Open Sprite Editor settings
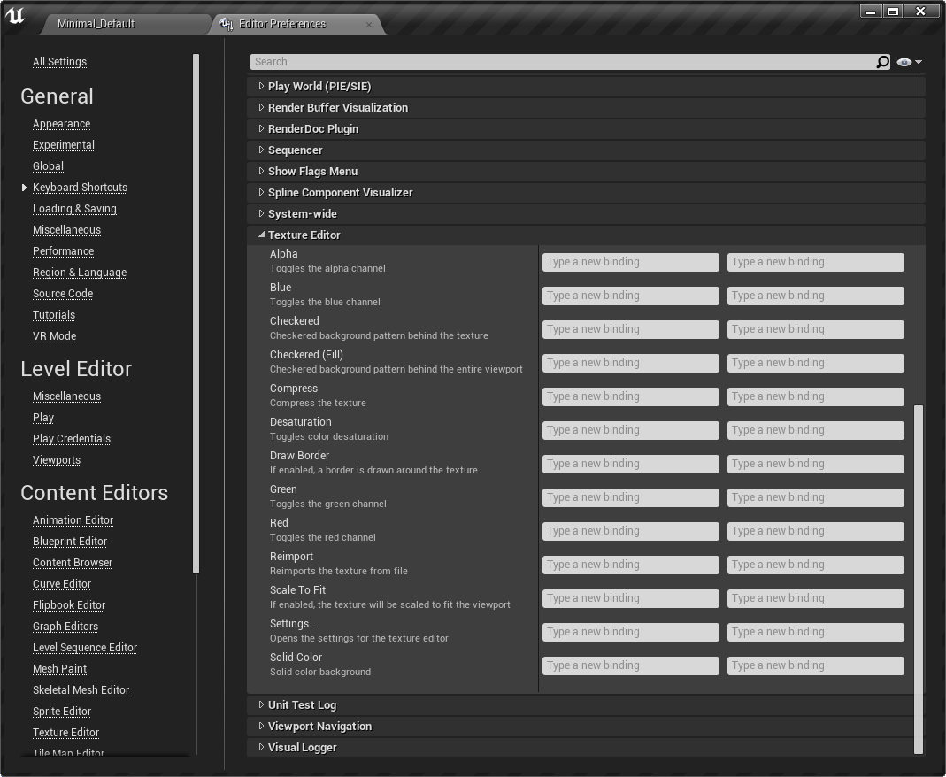The width and height of the screenshot is (946, 777). click(x=62, y=712)
